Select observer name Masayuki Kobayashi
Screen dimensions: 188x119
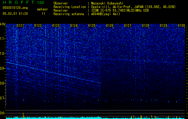pyautogui.click(x=107, y=3)
